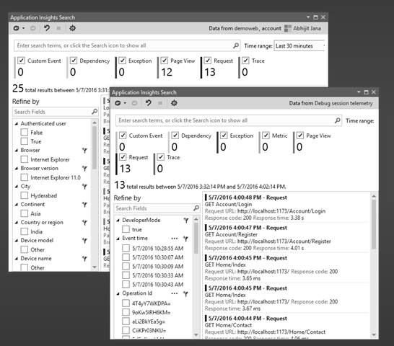Viewport: 394px width, 346px height.
Task: Click filter icon next to Browser
Action: [84, 151]
